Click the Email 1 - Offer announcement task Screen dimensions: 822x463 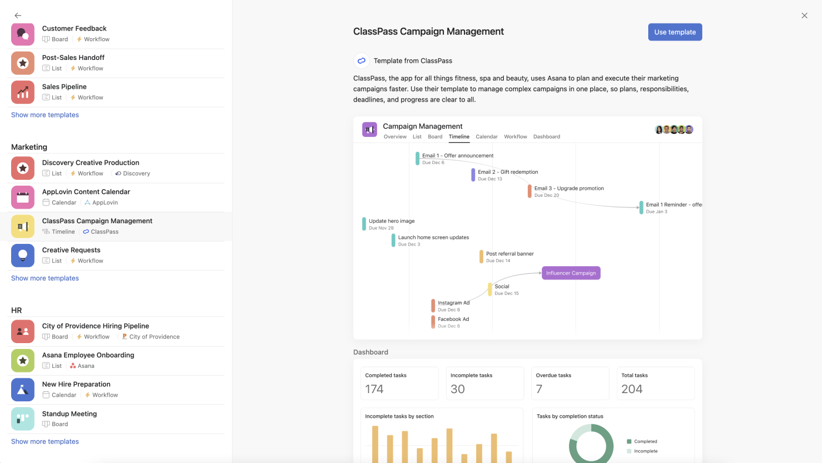click(x=455, y=159)
